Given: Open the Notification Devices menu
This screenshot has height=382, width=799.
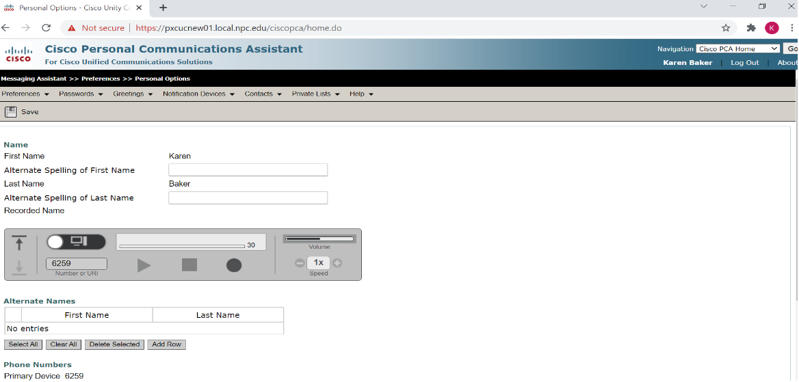Looking at the screenshot, I should [x=198, y=94].
